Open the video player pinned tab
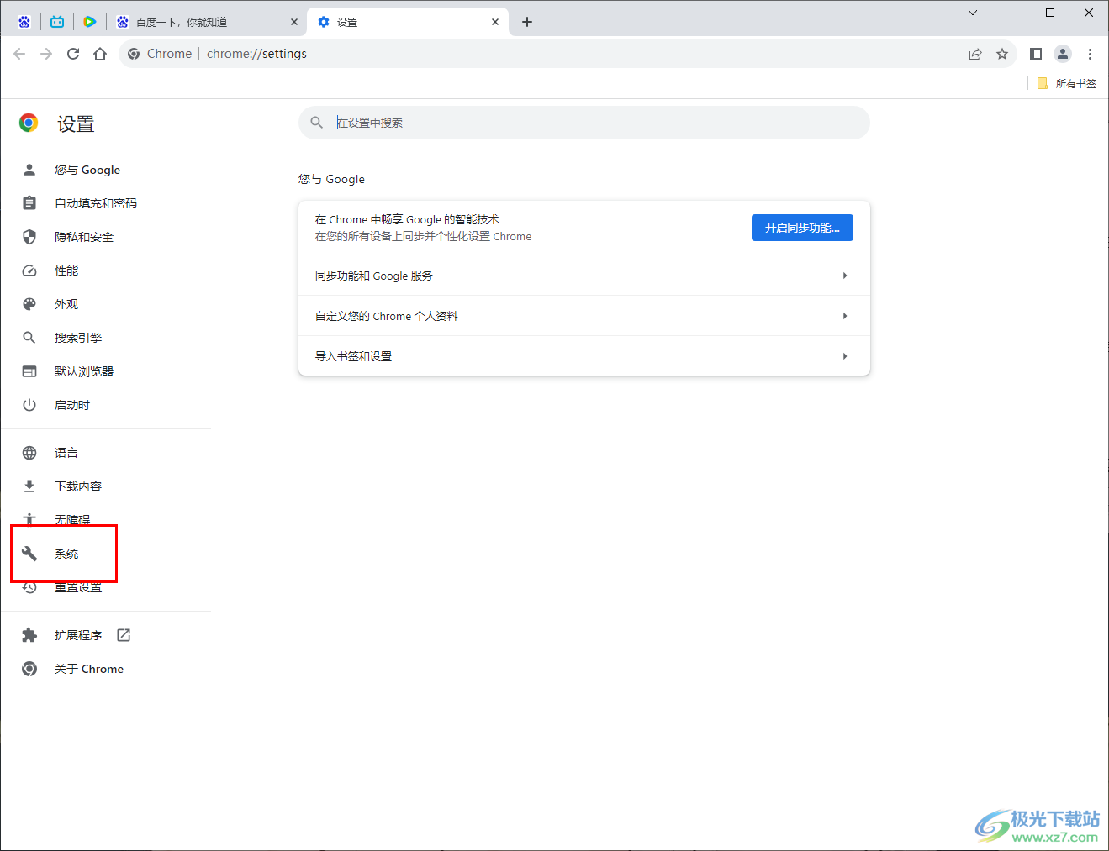The width and height of the screenshot is (1109, 851). (x=90, y=22)
